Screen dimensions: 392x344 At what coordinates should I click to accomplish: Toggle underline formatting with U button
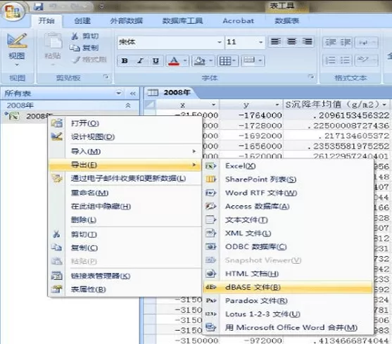click(156, 60)
